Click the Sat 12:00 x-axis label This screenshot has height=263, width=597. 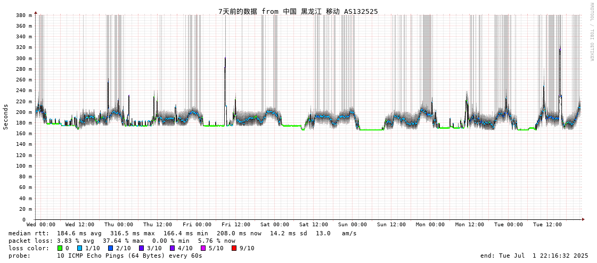[x=314, y=225]
